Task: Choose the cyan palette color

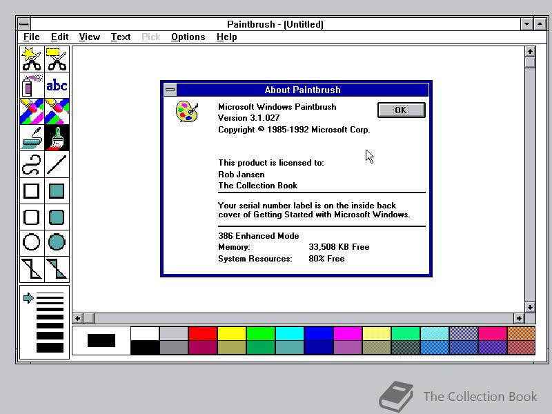Action: [290, 333]
